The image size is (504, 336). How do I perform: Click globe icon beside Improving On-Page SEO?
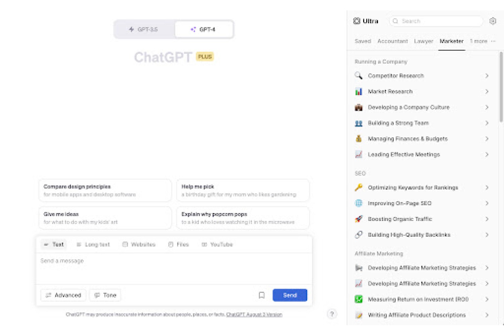coord(359,203)
